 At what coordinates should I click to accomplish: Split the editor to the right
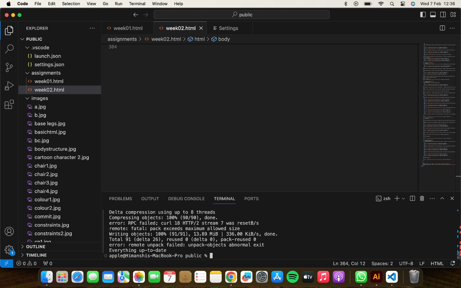[x=442, y=28]
